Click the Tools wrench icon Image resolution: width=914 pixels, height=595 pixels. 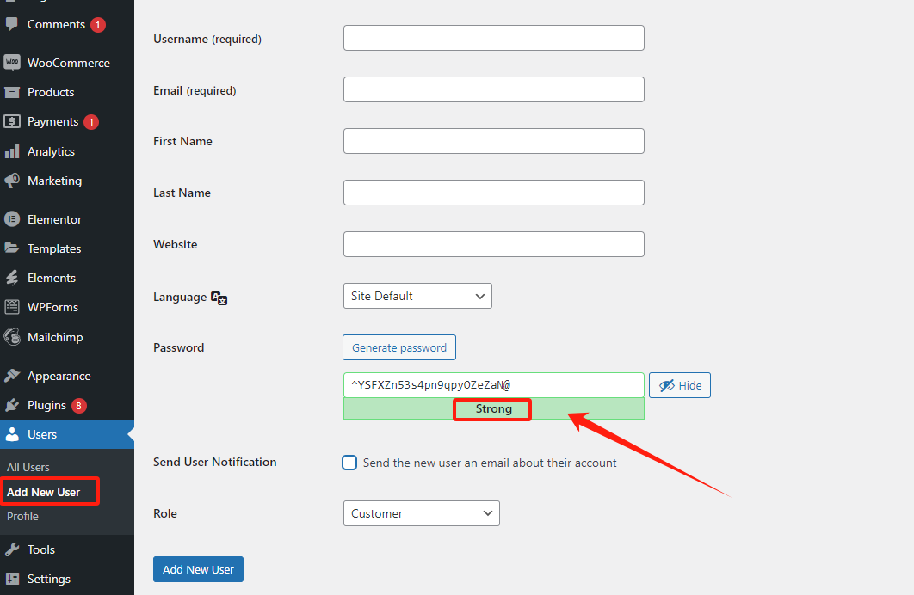[12, 549]
